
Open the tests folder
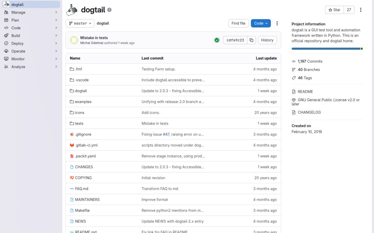point(79,123)
